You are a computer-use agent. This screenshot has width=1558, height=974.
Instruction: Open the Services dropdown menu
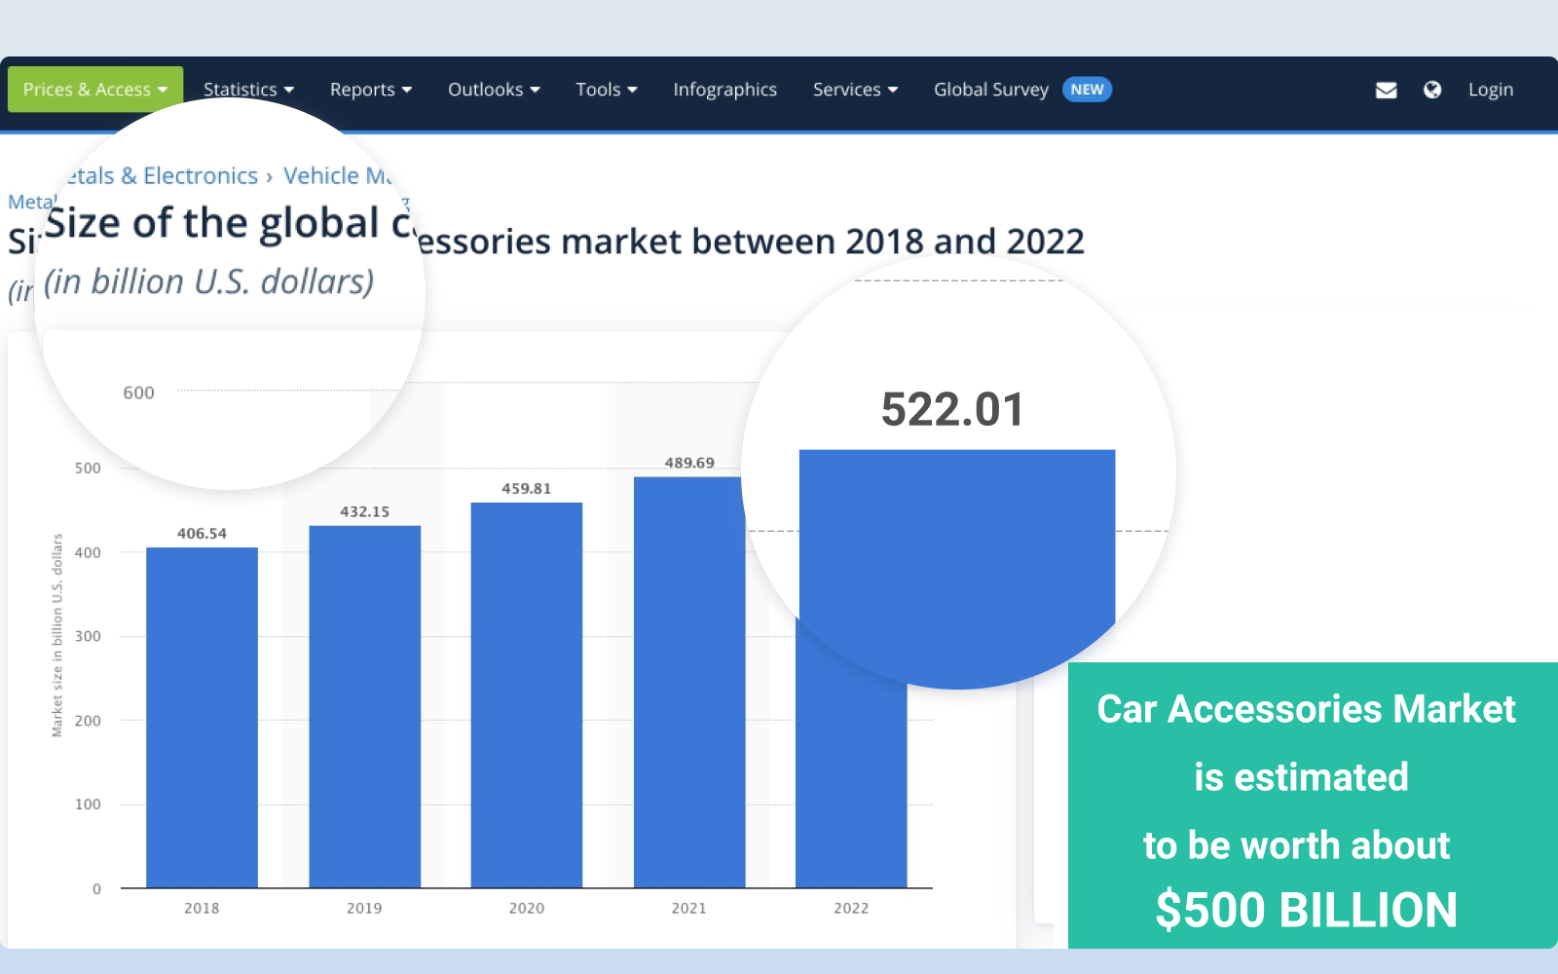[x=855, y=90]
